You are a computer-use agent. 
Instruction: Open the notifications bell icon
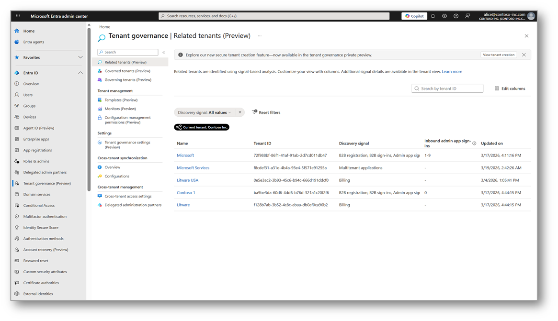point(433,16)
